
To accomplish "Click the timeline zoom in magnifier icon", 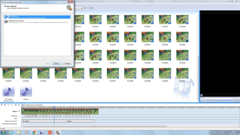I will [x=8, y=105].
